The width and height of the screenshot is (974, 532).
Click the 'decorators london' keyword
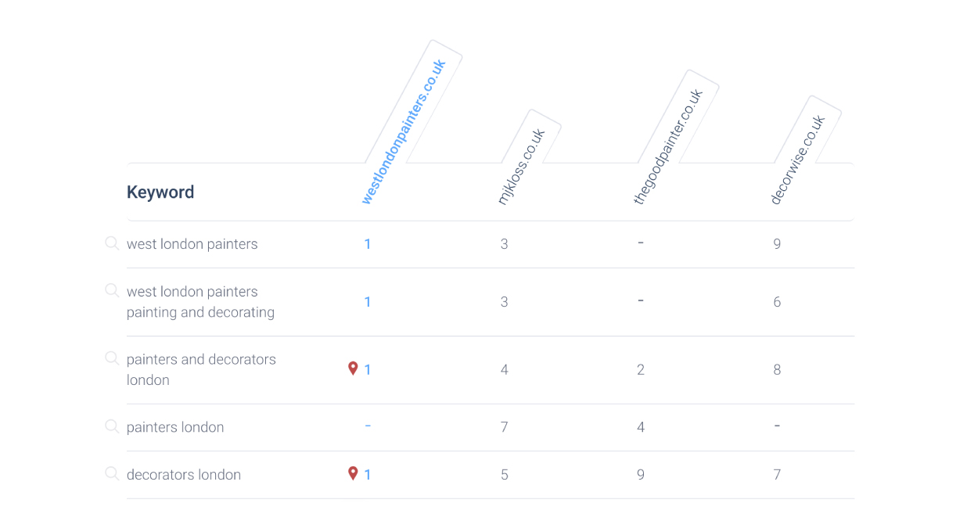[184, 475]
